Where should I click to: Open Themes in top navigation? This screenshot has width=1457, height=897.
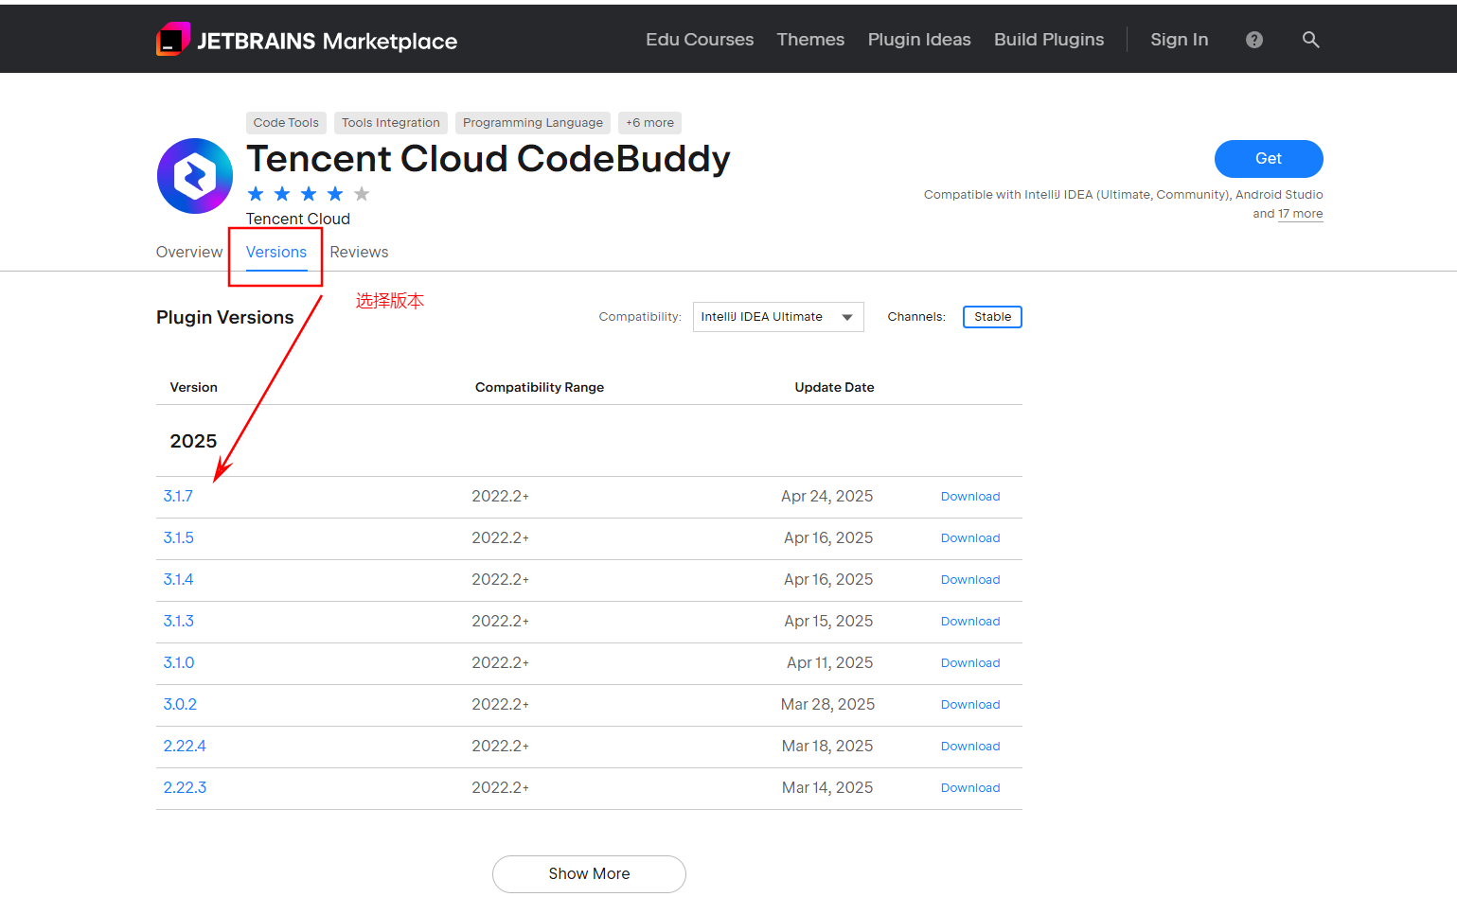(810, 40)
